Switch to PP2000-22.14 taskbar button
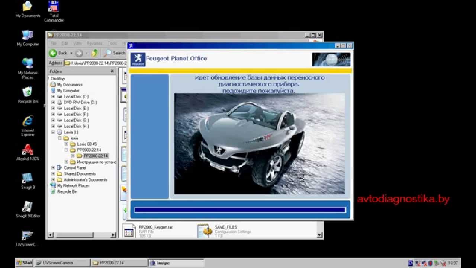Viewport: 476px width, 268px height. pos(119,262)
